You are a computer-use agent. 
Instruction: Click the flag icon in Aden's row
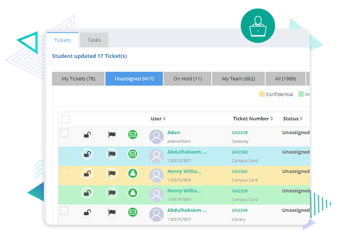pyautogui.click(x=112, y=135)
